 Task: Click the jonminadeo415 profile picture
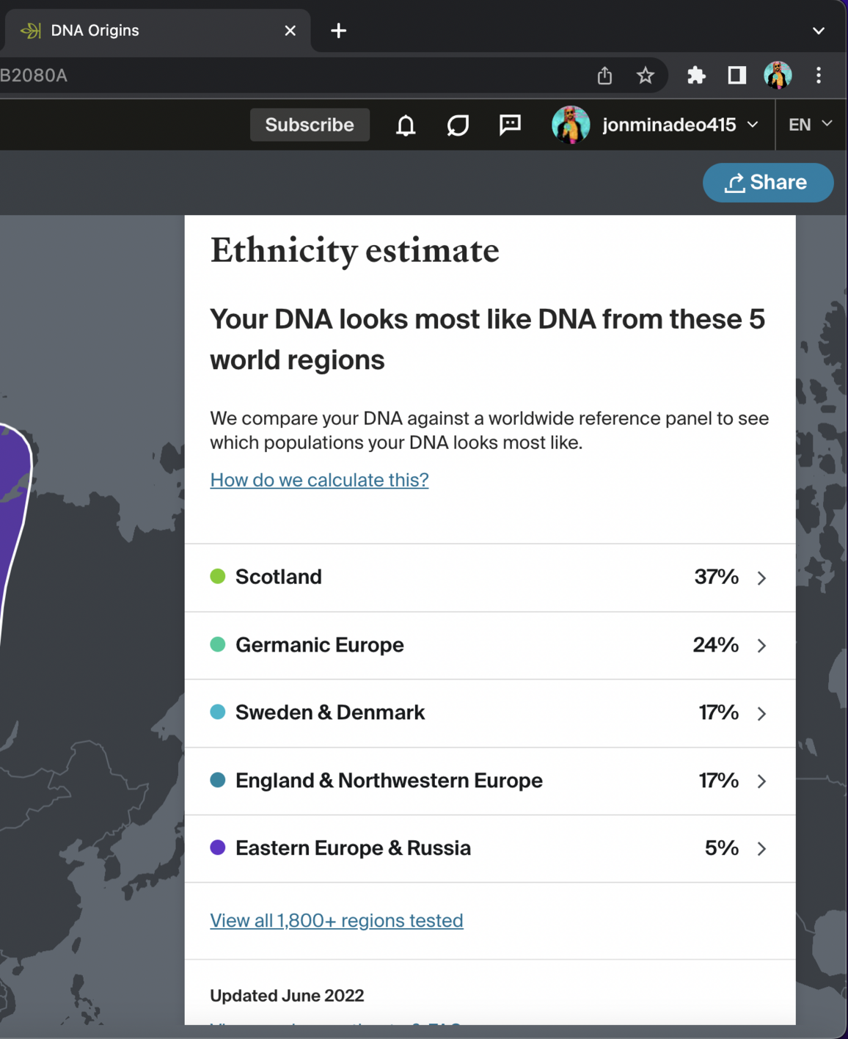[x=571, y=125]
